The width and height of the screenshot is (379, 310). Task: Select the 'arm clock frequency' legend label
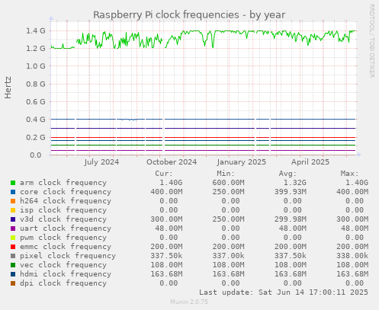pyautogui.click(x=63, y=183)
